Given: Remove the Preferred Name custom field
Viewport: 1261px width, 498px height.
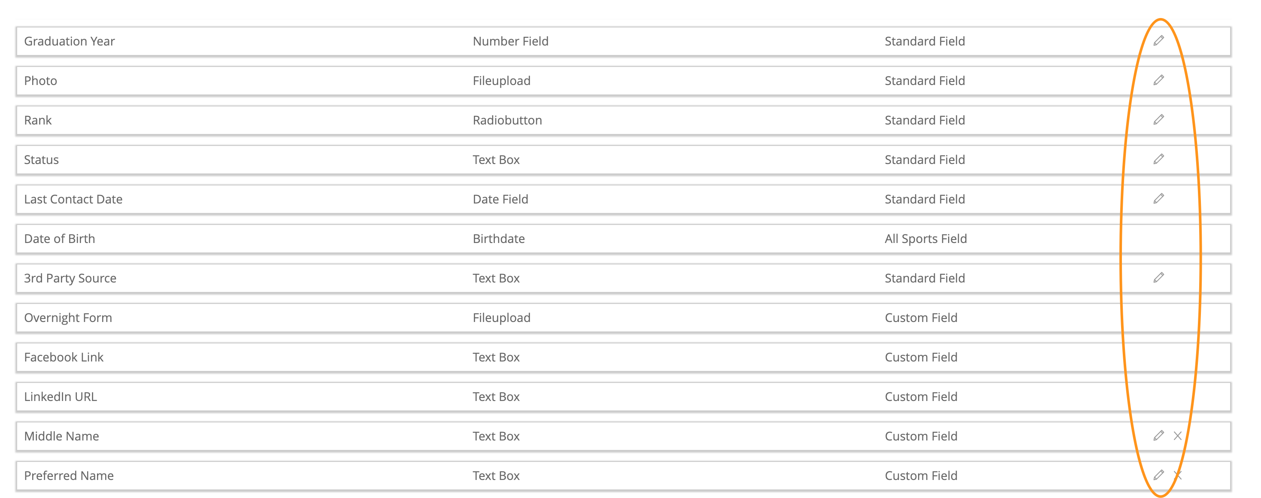Looking at the screenshot, I should (1177, 475).
